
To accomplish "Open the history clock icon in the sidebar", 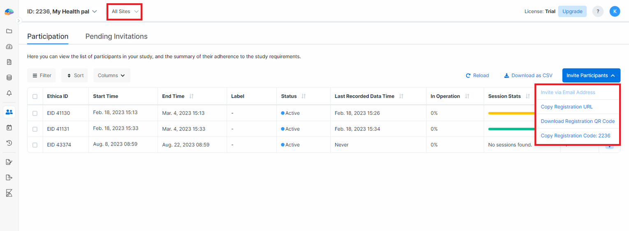I will point(9,143).
